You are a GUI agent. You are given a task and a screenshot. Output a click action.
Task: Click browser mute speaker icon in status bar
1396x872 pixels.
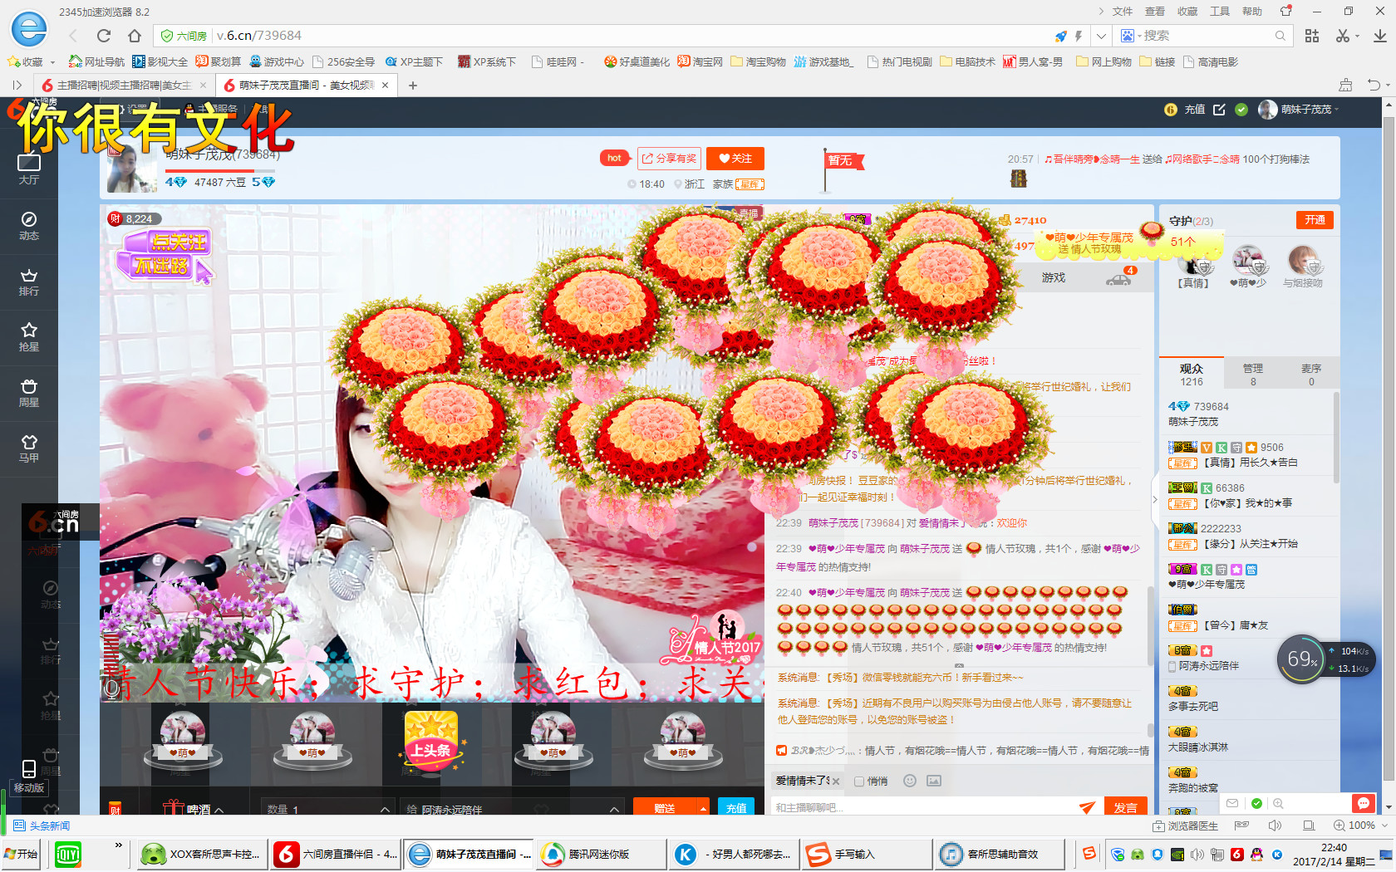click(1275, 825)
